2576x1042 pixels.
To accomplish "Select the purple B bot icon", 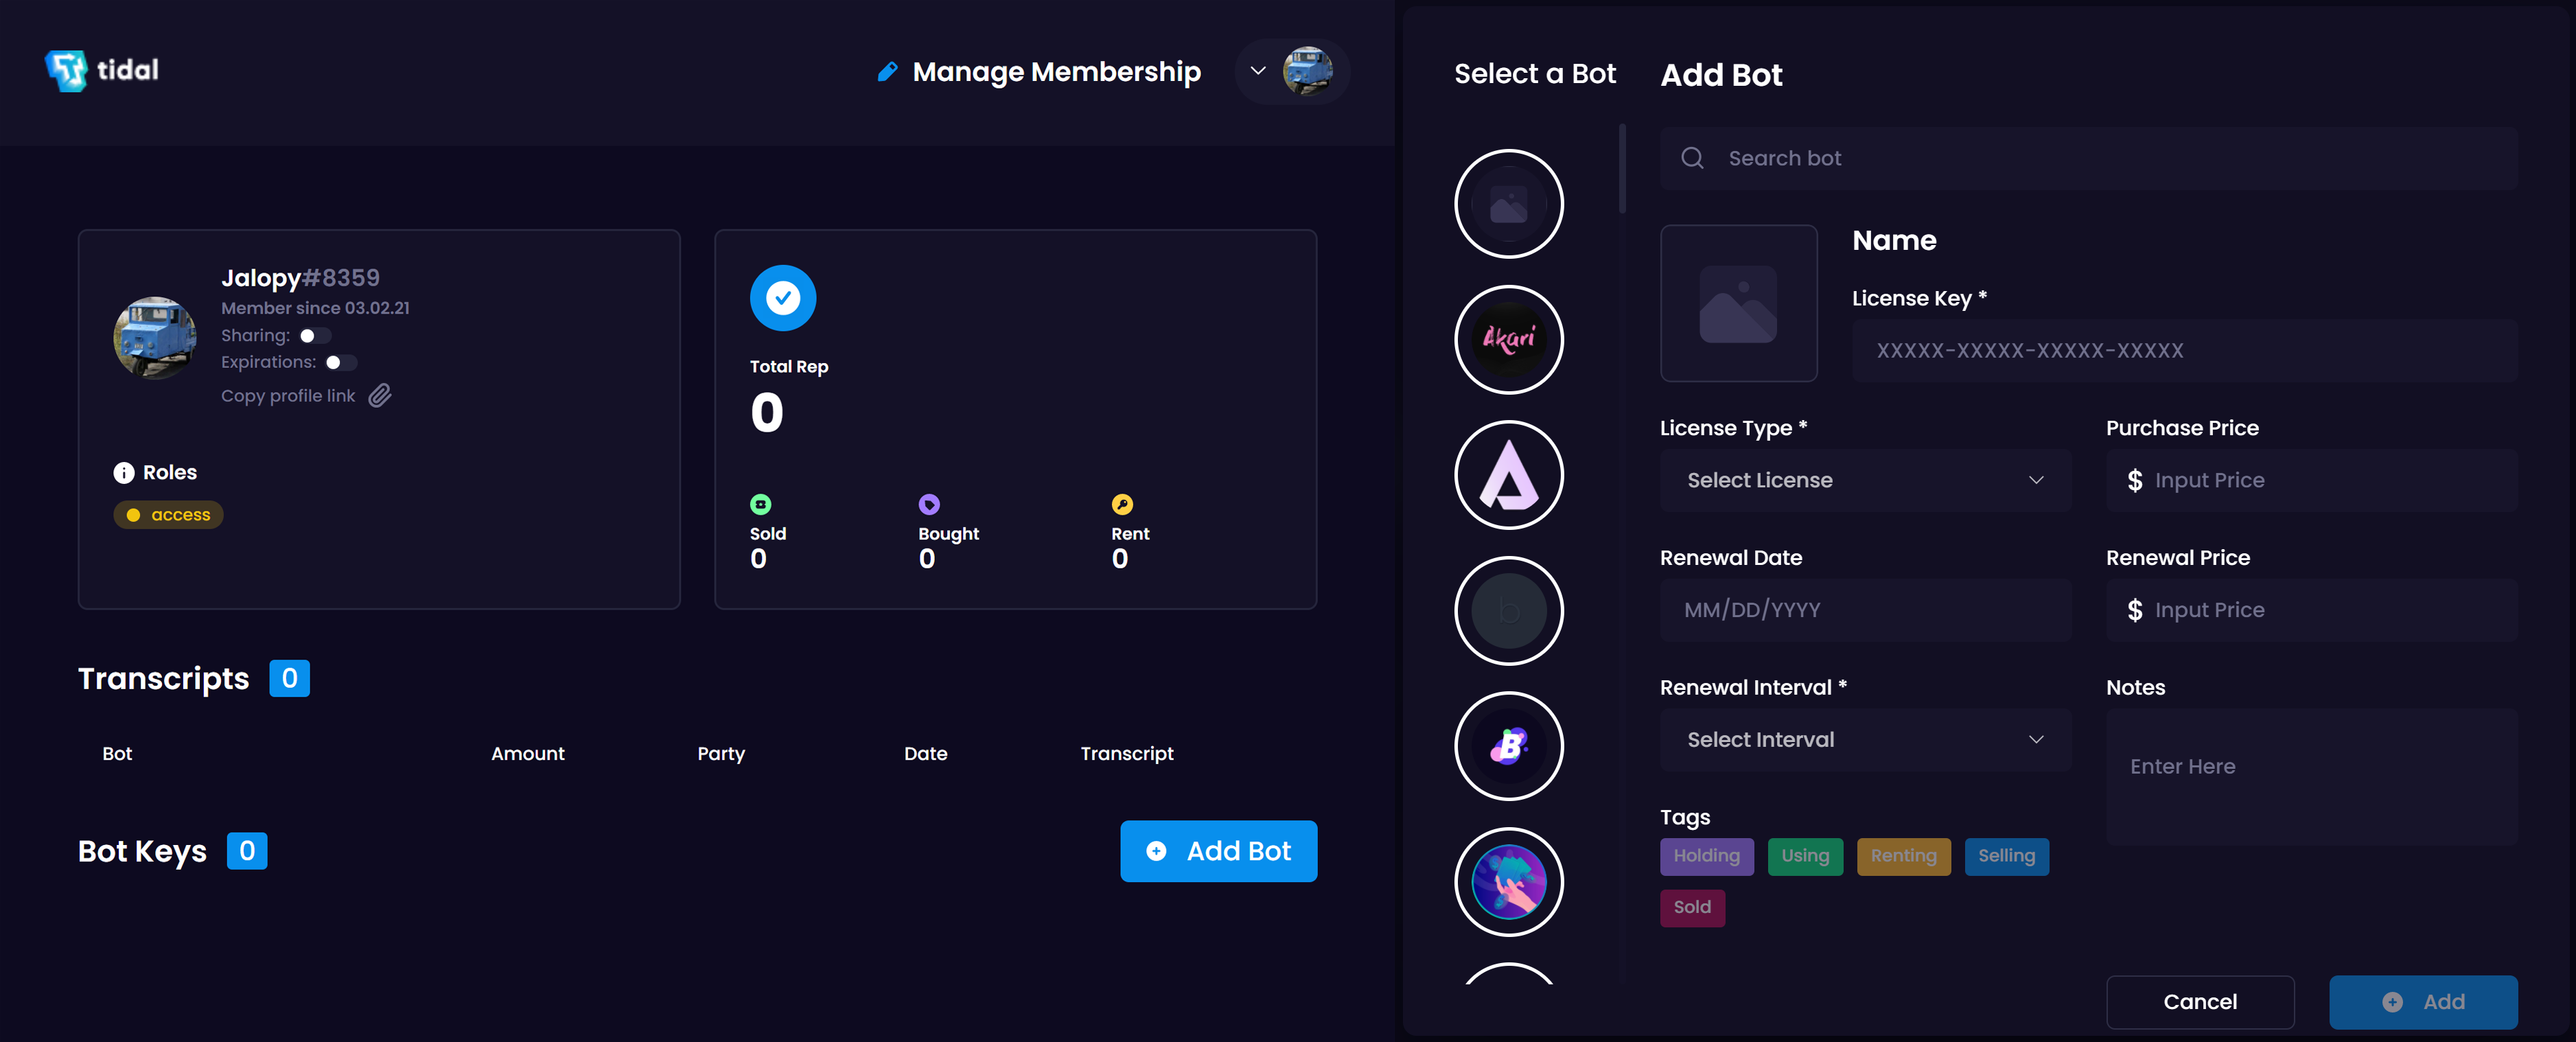I will [1508, 746].
